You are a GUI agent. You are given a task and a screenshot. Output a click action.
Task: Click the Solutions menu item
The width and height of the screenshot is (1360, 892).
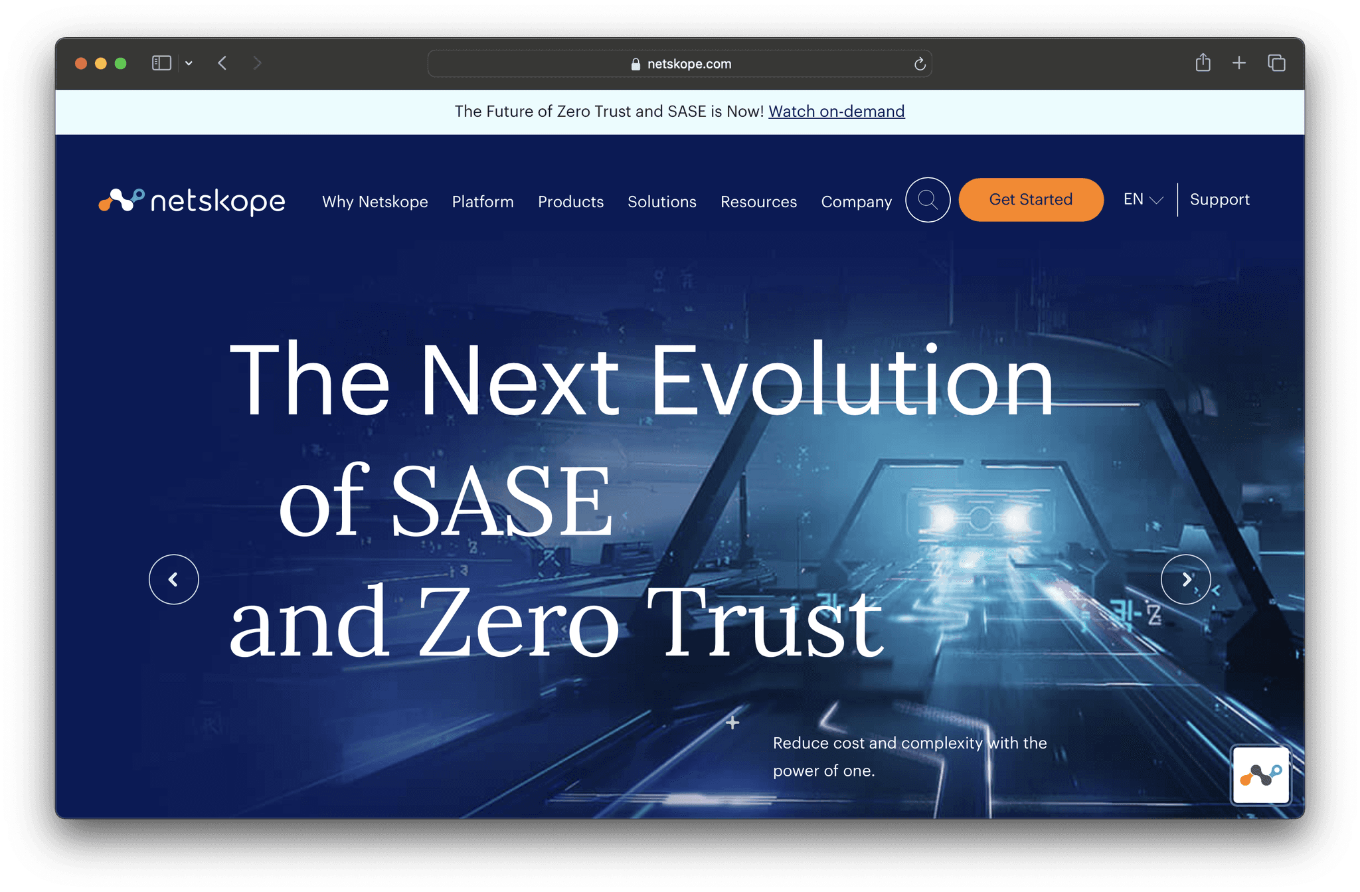point(661,200)
